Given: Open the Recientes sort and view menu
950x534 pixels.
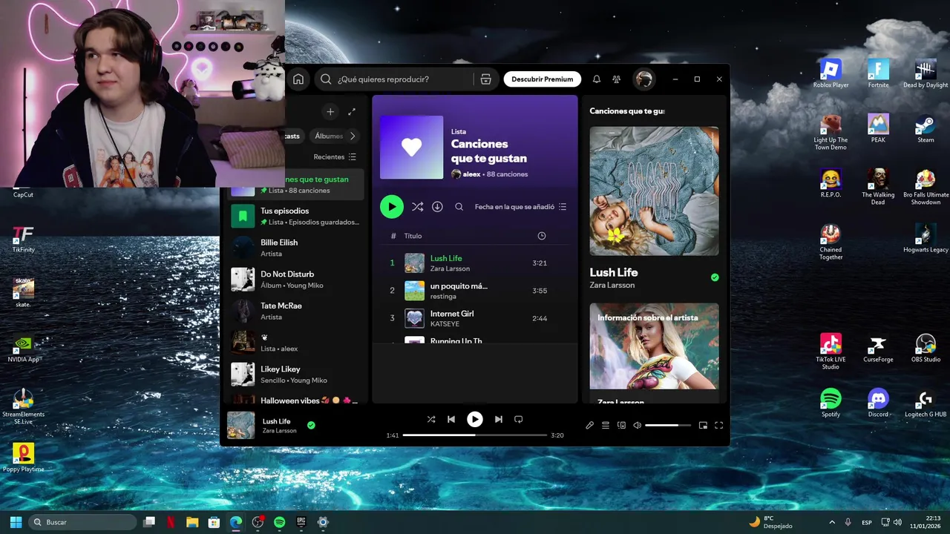Looking at the screenshot, I should (x=335, y=157).
